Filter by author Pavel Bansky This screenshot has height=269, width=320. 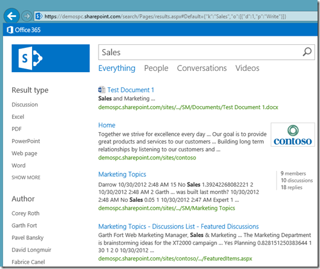[x=28, y=237]
